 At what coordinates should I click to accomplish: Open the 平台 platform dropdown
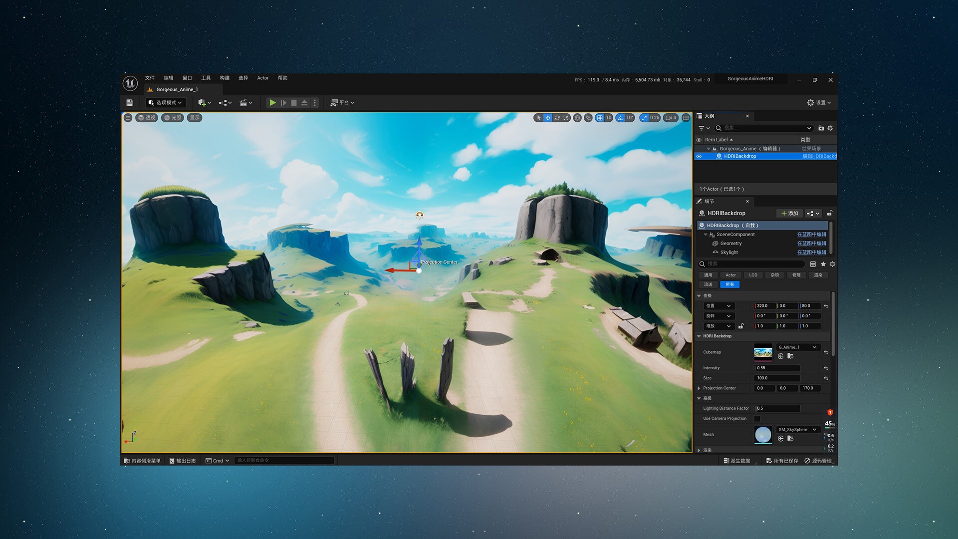point(343,103)
